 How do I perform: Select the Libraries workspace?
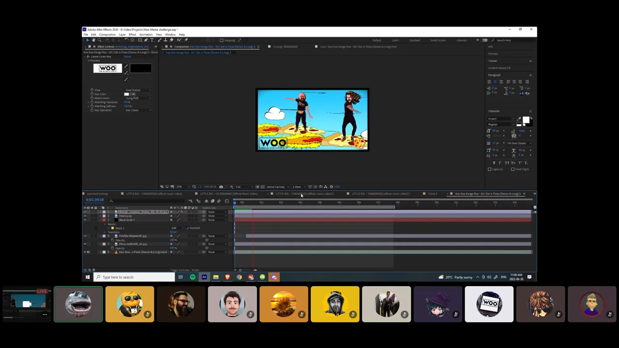(x=461, y=40)
